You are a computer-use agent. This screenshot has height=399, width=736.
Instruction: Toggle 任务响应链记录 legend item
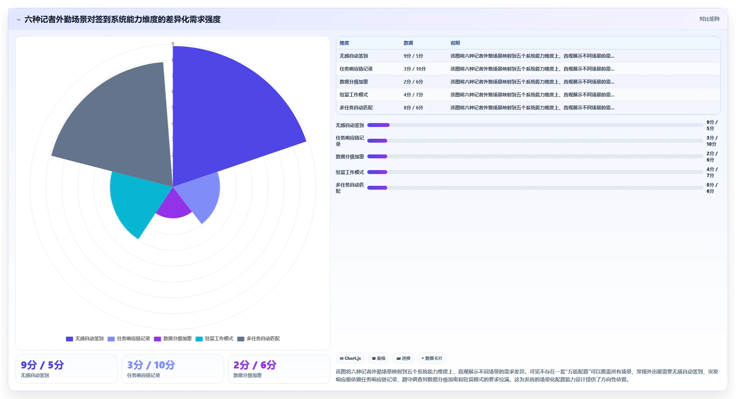(x=129, y=339)
